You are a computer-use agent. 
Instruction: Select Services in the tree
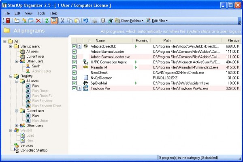coord(27,145)
